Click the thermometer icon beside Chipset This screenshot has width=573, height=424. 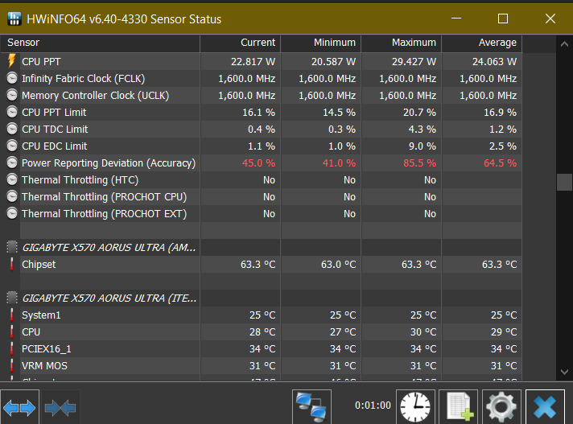point(12,265)
